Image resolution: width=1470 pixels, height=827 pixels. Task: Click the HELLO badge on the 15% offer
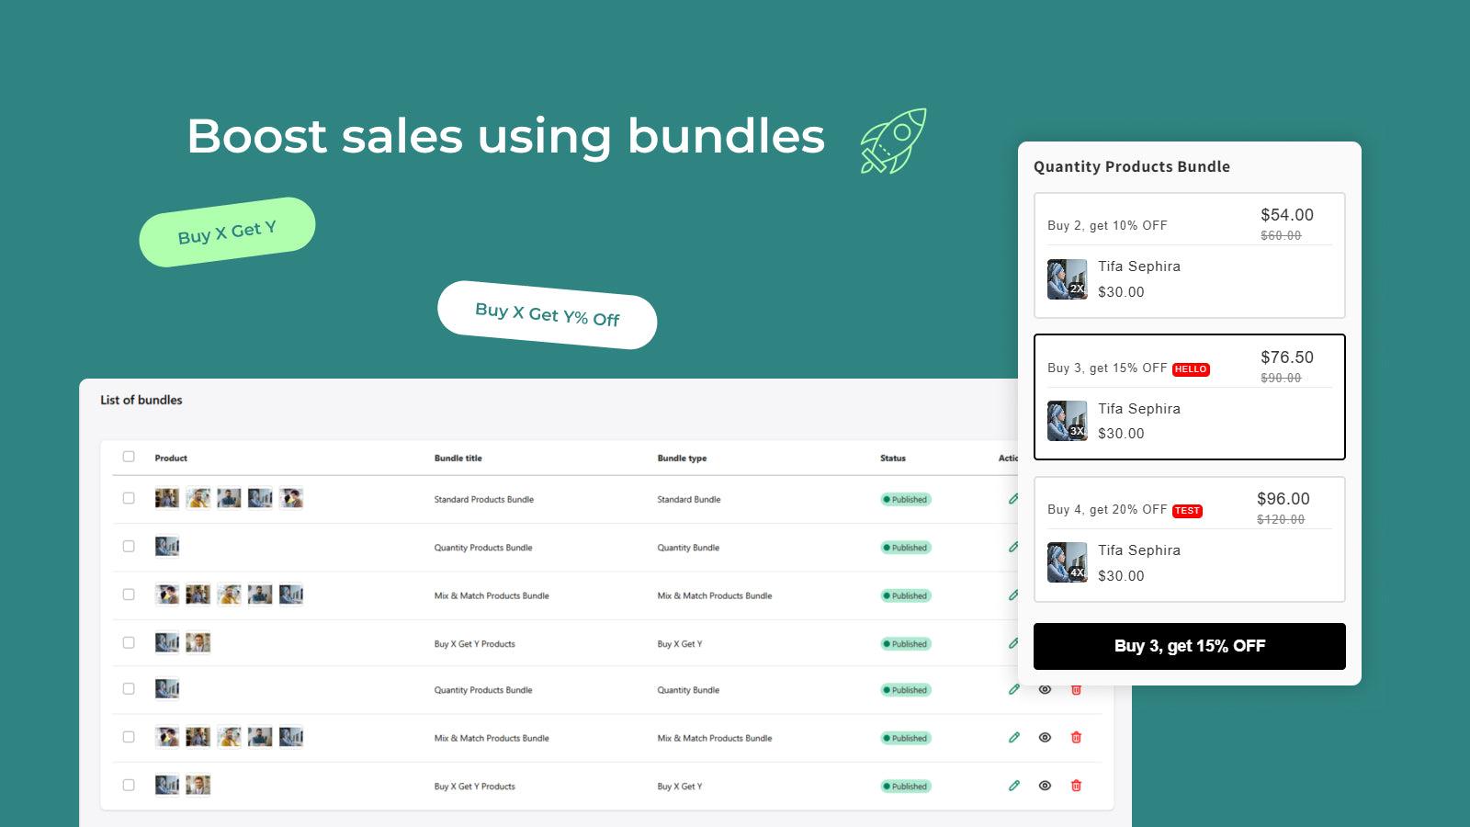[1191, 368]
